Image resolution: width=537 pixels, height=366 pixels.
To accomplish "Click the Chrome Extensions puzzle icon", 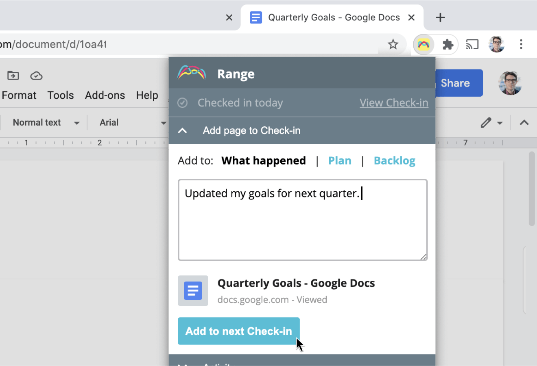I will click(x=448, y=44).
